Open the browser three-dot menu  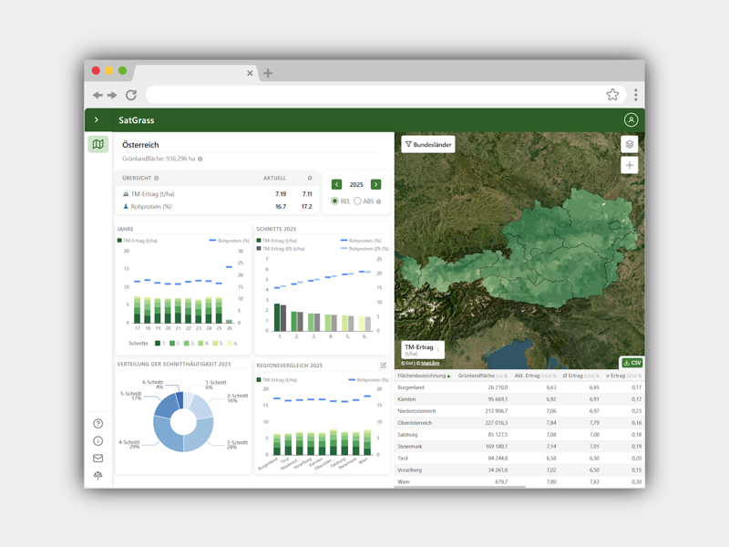click(x=635, y=95)
